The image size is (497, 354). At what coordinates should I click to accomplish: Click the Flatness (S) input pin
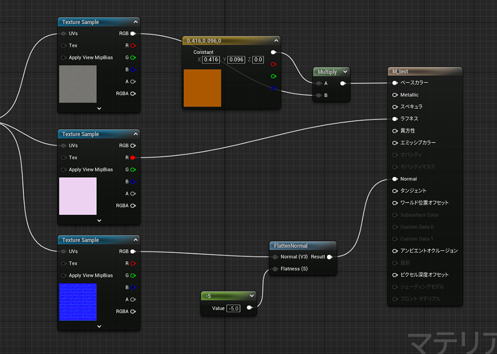coord(275,269)
